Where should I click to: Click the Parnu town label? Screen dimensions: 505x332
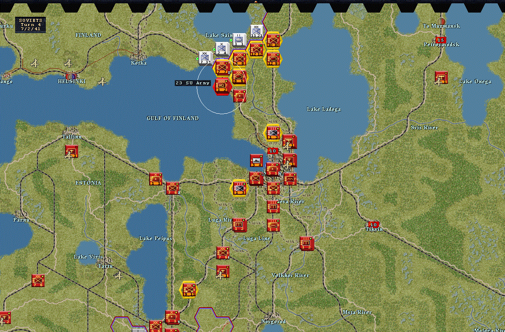21,220
